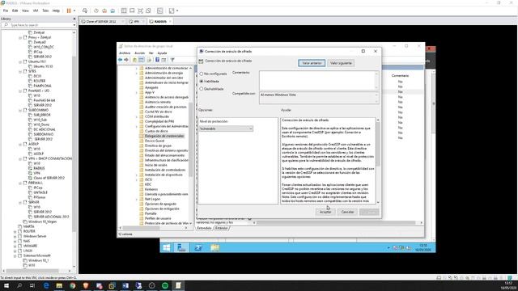Pause the VM with the orange pause icon
Image resolution: width=518 pixels, height=291 pixels.
tap(69, 11)
